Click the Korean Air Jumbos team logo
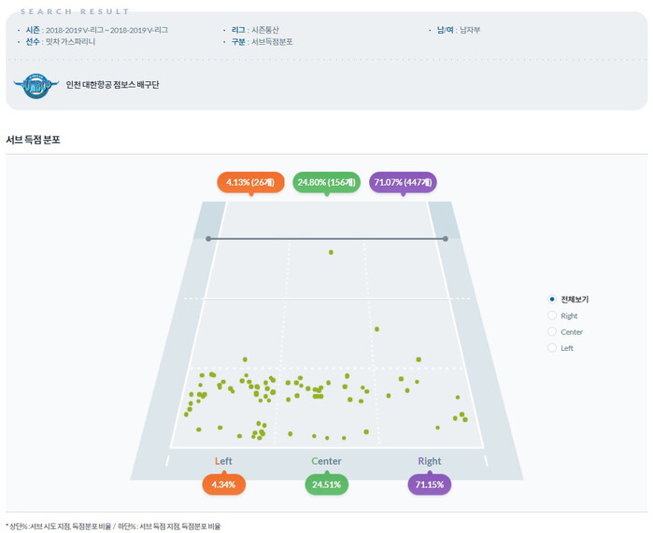 pos(36,86)
